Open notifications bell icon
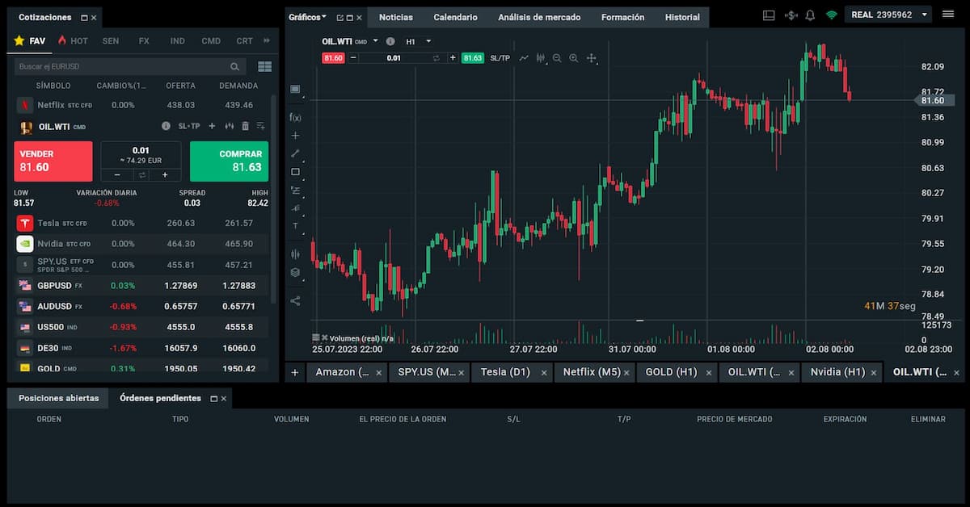The width and height of the screenshot is (970, 507). [810, 15]
